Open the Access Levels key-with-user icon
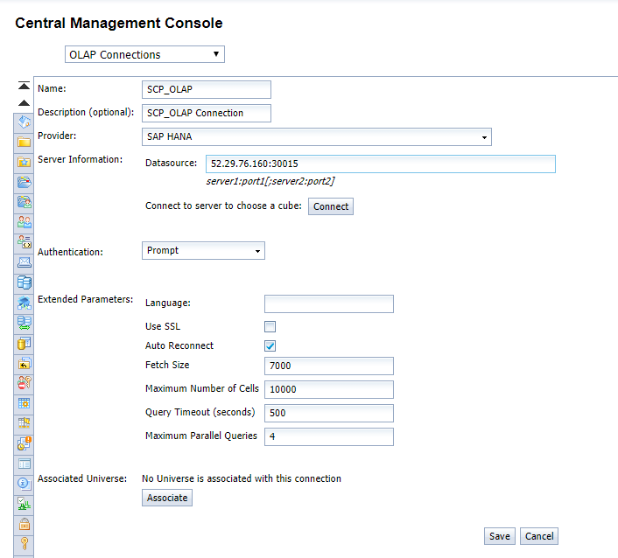 coord(24,383)
